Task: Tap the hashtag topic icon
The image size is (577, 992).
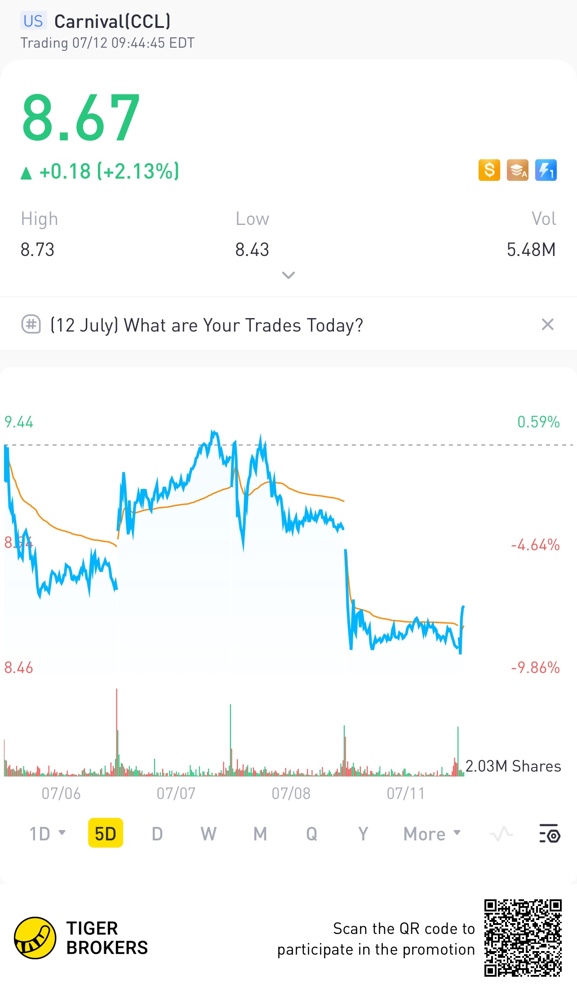Action: pyautogui.click(x=31, y=324)
